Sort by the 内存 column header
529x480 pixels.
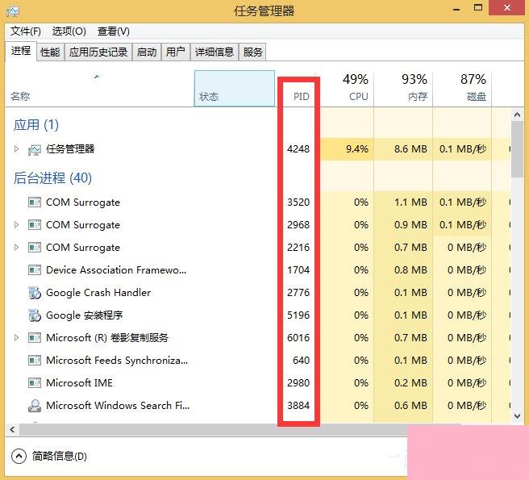pyautogui.click(x=403, y=89)
